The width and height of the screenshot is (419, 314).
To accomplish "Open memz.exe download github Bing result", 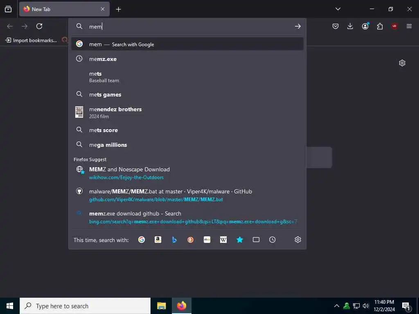I will coord(187,218).
